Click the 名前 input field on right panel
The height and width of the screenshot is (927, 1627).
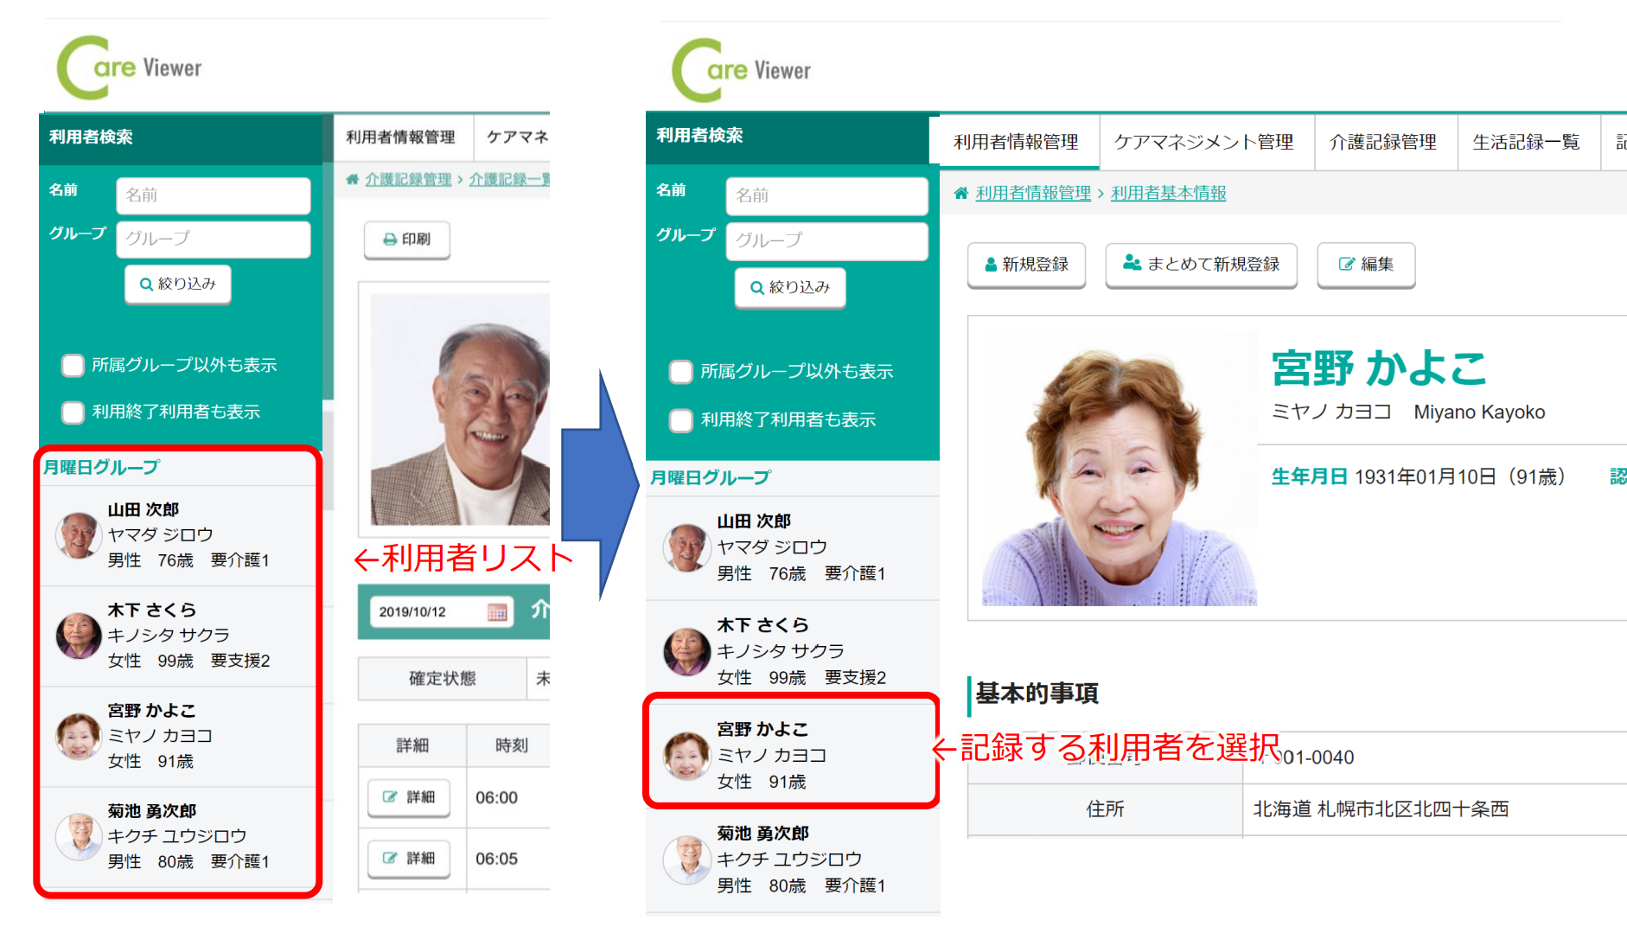(826, 195)
